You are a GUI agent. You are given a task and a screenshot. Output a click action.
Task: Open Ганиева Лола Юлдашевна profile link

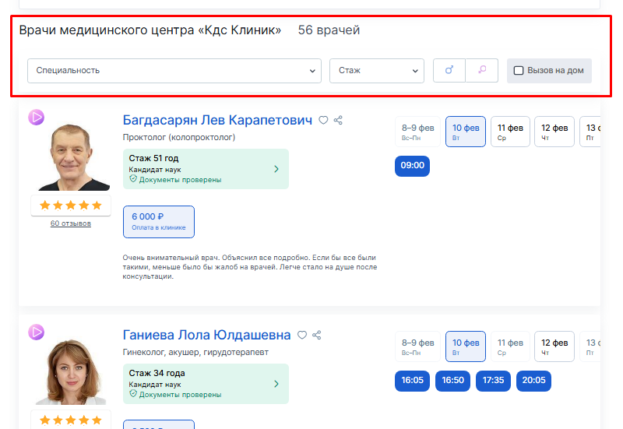point(206,335)
